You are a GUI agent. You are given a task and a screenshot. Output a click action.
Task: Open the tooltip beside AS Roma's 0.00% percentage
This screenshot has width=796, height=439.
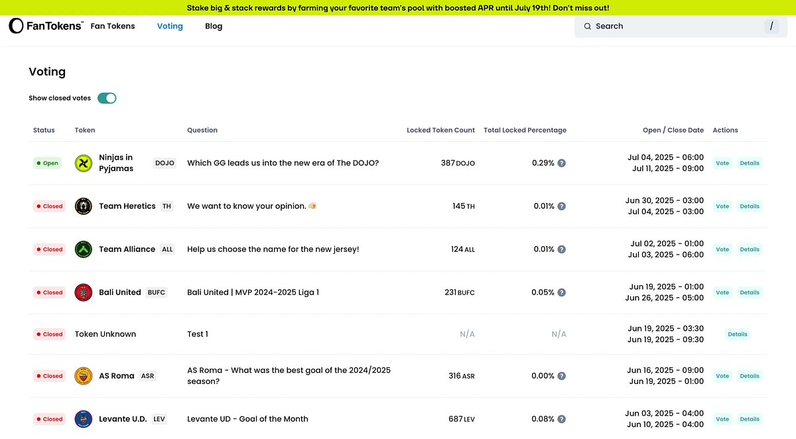click(x=561, y=375)
